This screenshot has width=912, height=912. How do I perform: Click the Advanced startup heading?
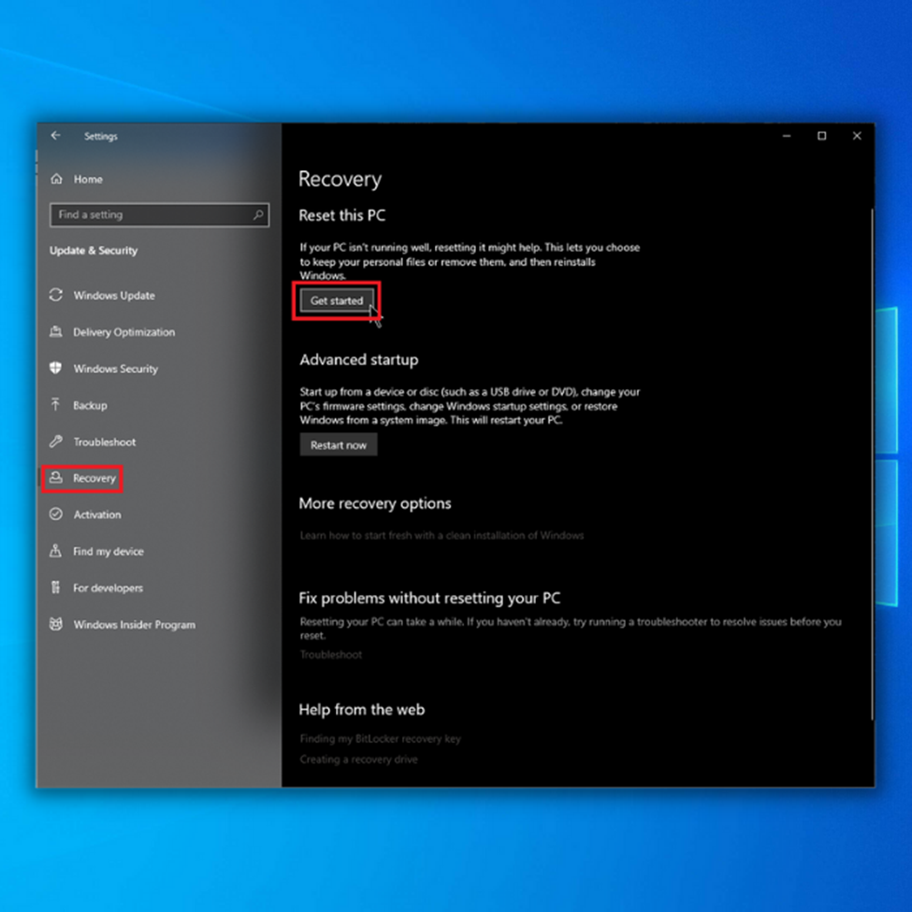pos(359,360)
